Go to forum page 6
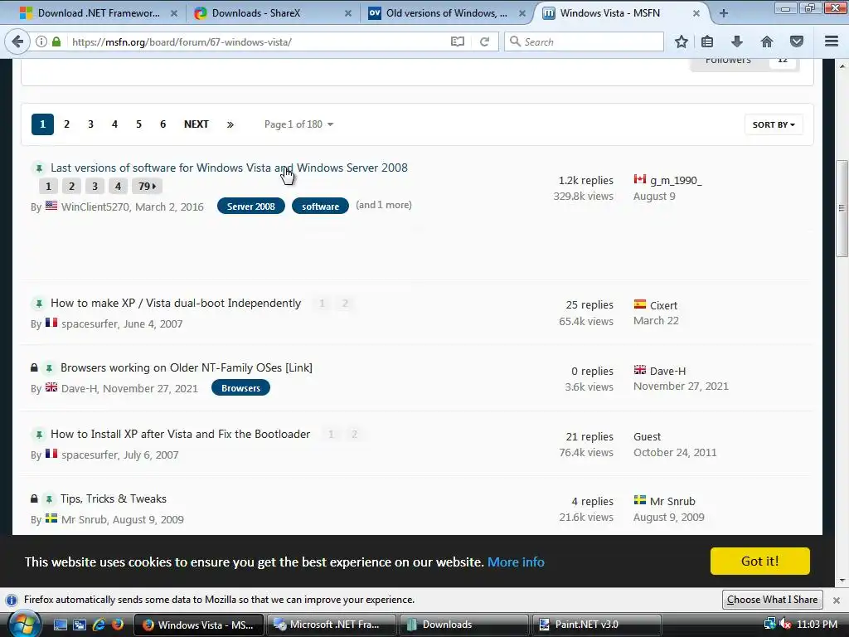 click(163, 124)
